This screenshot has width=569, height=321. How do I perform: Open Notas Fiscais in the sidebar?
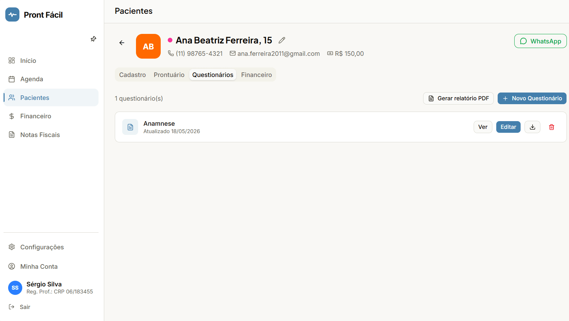pyautogui.click(x=51, y=135)
